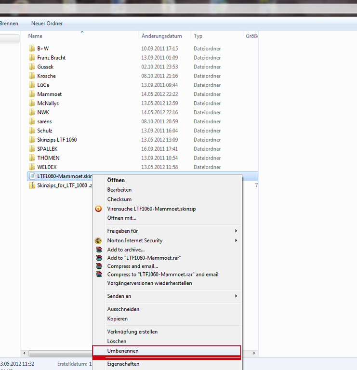Click the Neuer Ordner toolbar button
Screen dimensions: 357x370
47,23
